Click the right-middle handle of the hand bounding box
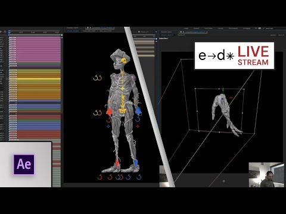286x214 pixels. [x=243, y=113]
